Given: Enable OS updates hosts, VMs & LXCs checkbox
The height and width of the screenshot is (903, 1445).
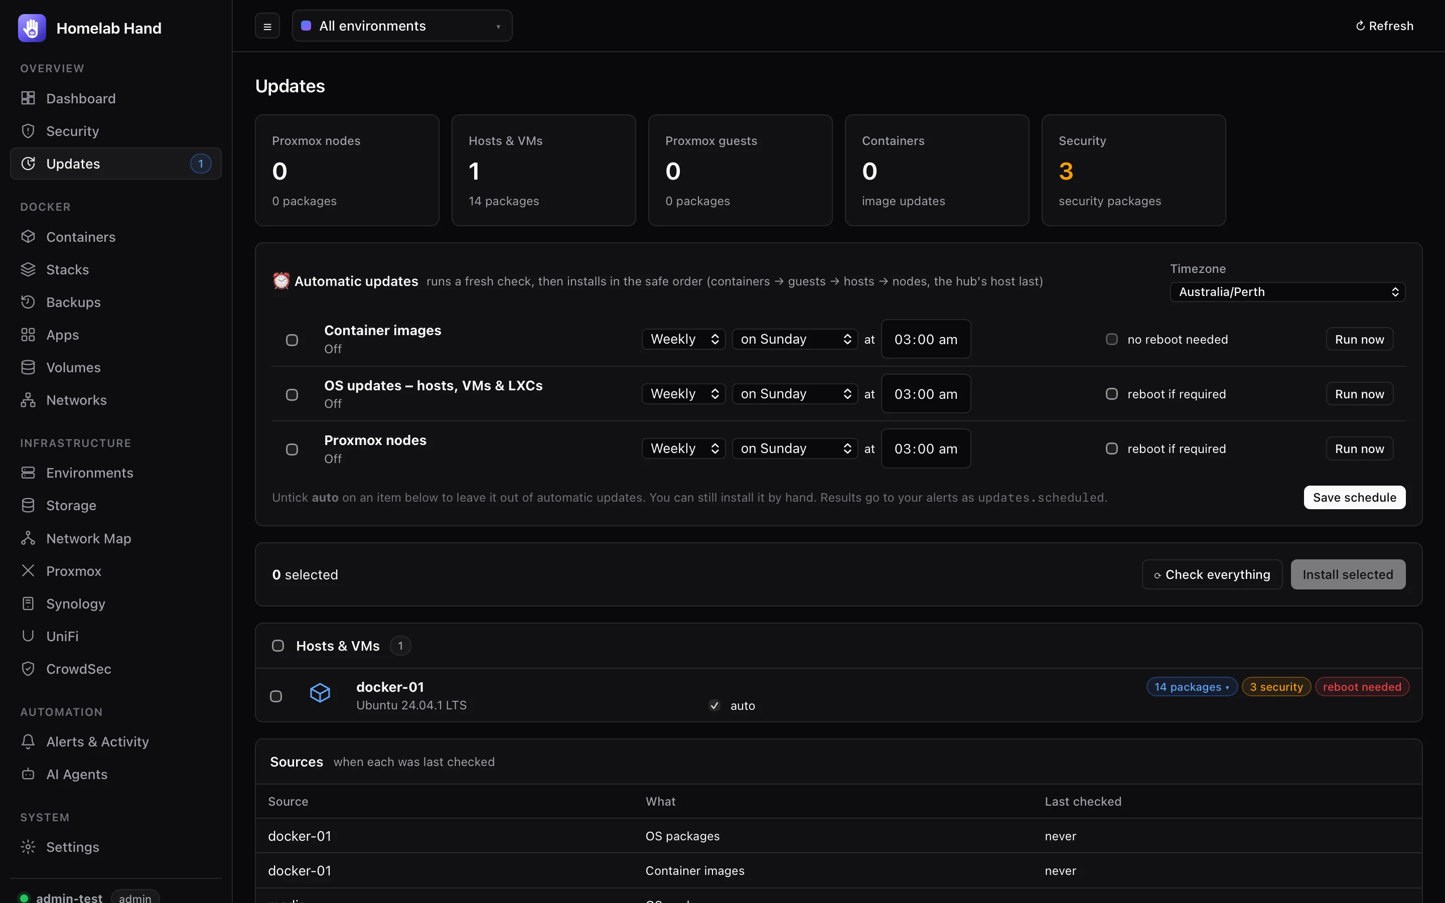Looking at the screenshot, I should click(292, 395).
